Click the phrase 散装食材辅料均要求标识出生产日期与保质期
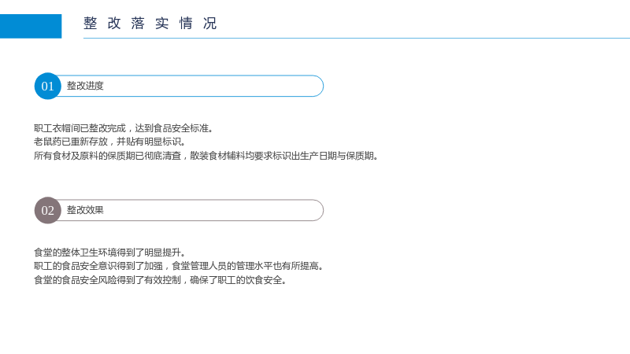Viewport: 630px width, 354px height. click(283, 156)
